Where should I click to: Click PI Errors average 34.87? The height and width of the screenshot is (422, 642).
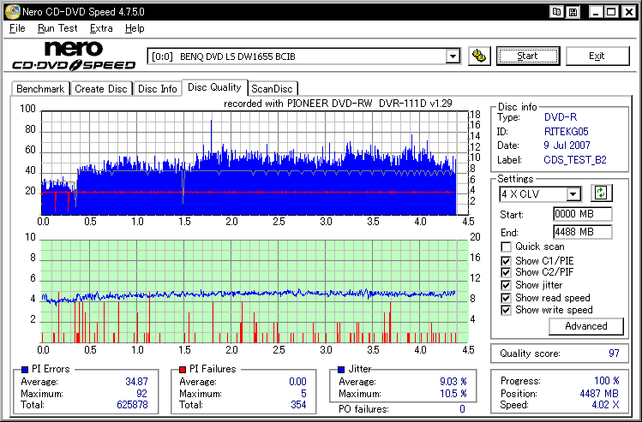[x=136, y=382]
